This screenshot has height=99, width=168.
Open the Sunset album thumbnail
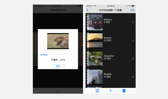point(95,40)
